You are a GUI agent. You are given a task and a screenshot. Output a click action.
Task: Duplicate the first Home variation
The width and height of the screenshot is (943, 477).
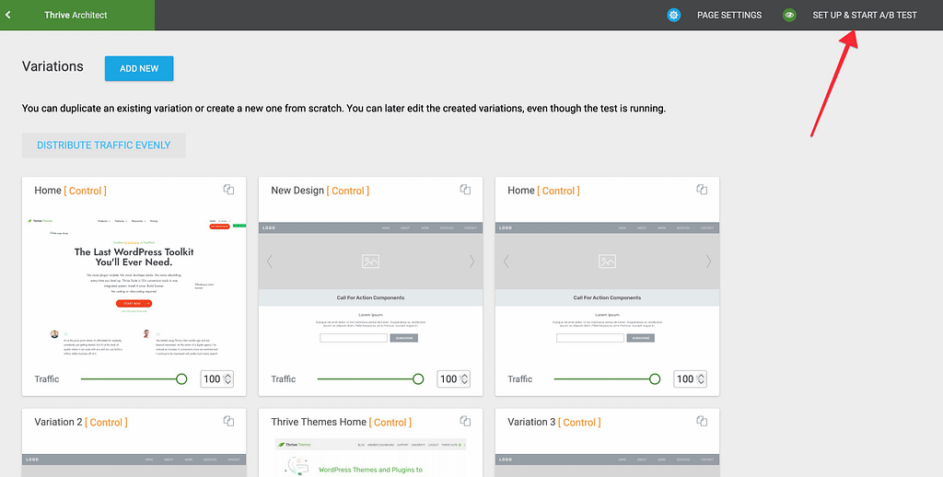228,190
